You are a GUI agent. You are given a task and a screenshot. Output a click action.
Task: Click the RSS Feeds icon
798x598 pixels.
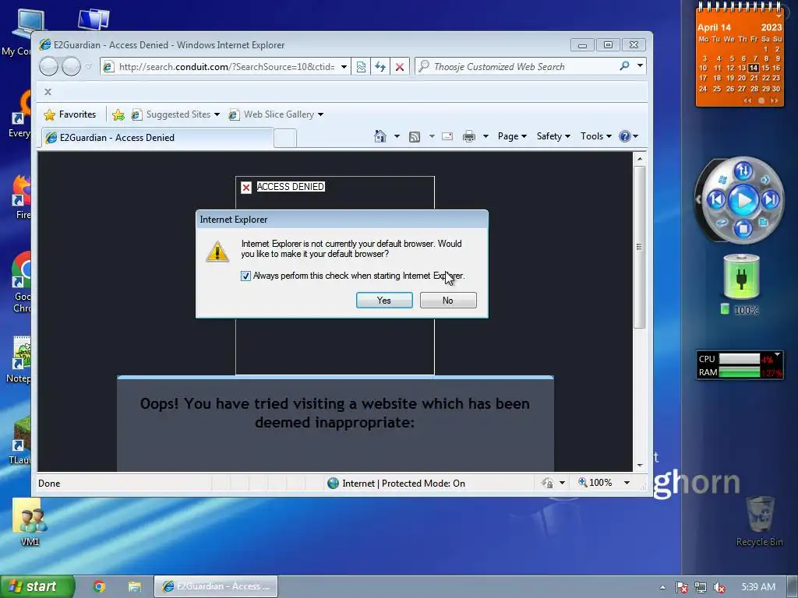point(415,136)
